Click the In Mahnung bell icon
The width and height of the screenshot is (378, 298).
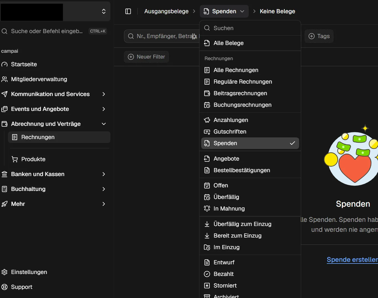[x=207, y=209]
